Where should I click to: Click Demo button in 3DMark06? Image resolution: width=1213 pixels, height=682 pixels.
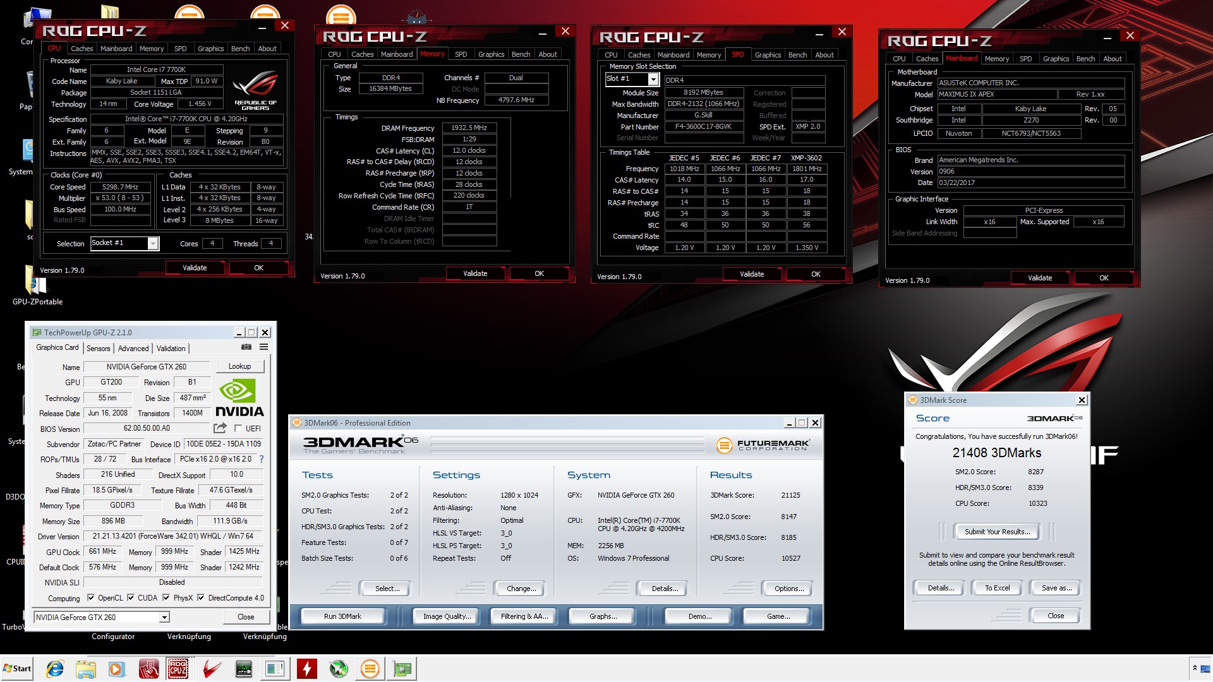point(699,616)
